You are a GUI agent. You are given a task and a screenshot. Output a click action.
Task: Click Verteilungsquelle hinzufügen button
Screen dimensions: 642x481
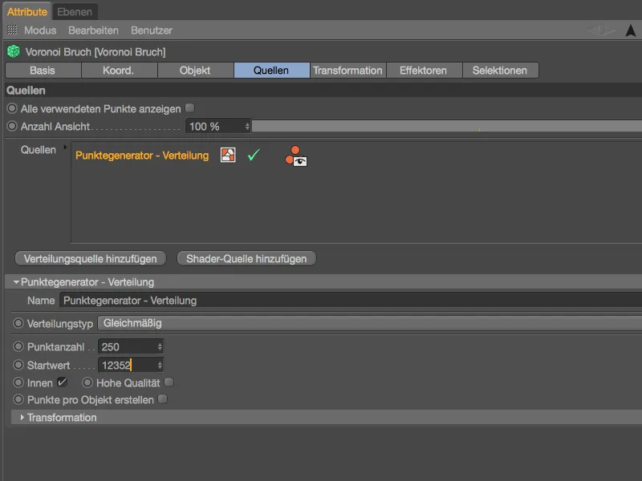(91, 258)
